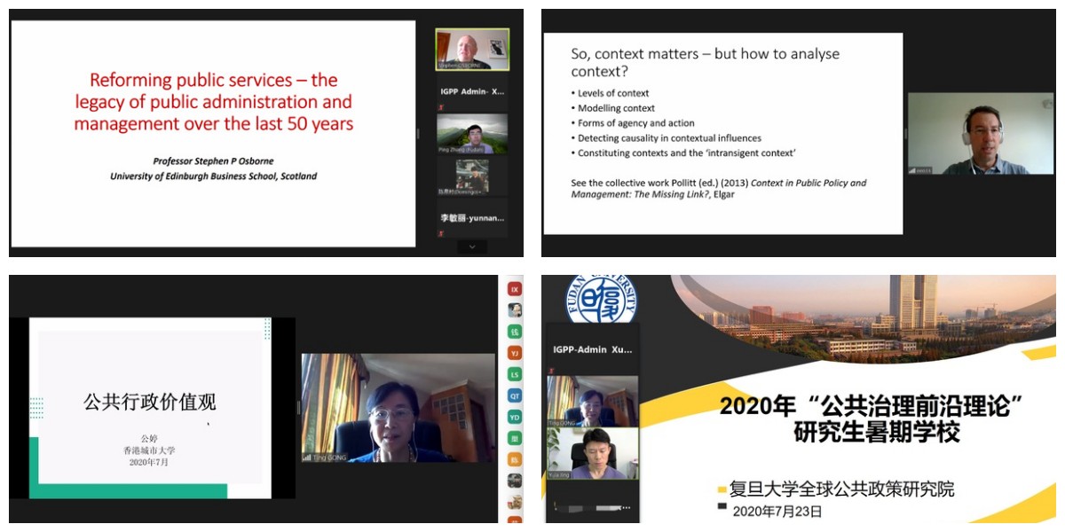Click red IX participant avatar
1065x532 pixels.
514,289
